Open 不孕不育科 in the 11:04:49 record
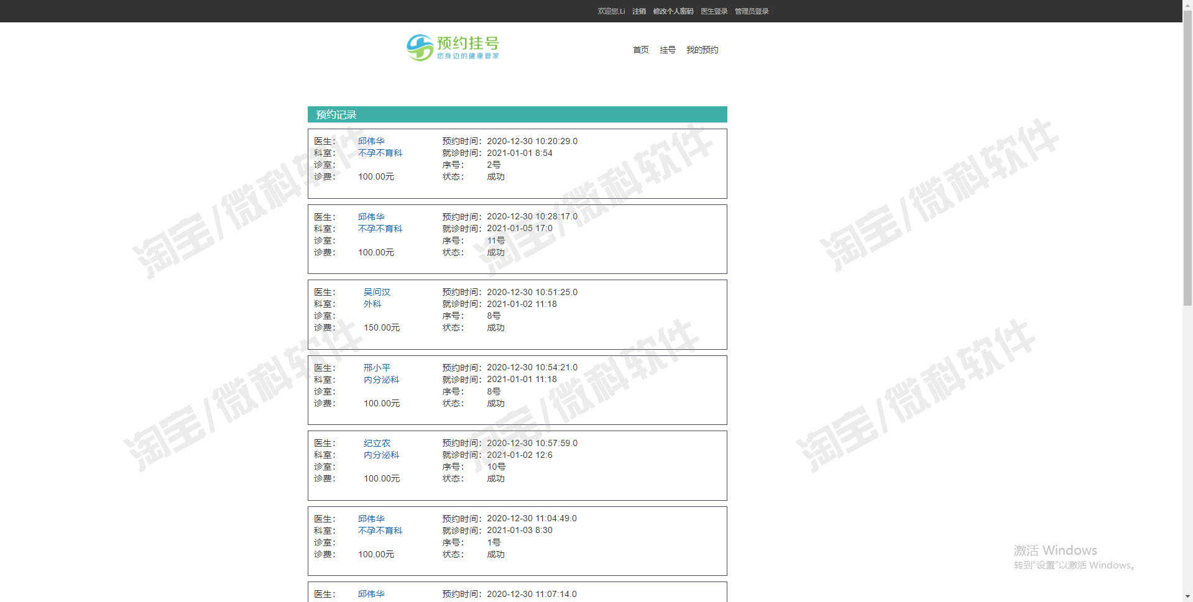The height and width of the screenshot is (602, 1193). (380, 531)
